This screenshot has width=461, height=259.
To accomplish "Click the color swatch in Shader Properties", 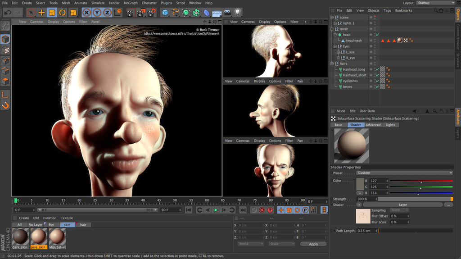I will pyautogui.click(x=360, y=184).
